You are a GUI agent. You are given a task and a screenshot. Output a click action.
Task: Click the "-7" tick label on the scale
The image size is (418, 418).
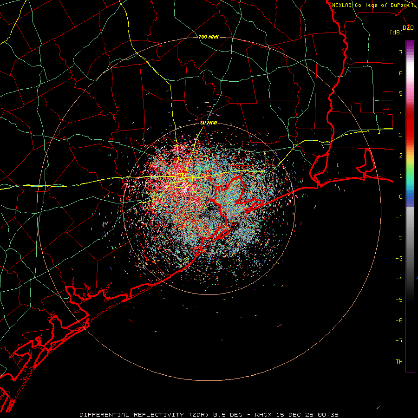click(399, 341)
